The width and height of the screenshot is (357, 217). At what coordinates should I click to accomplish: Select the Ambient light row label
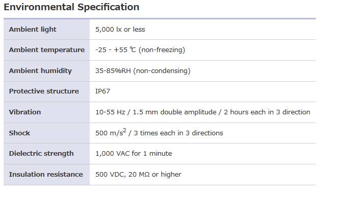click(x=33, y=30)
